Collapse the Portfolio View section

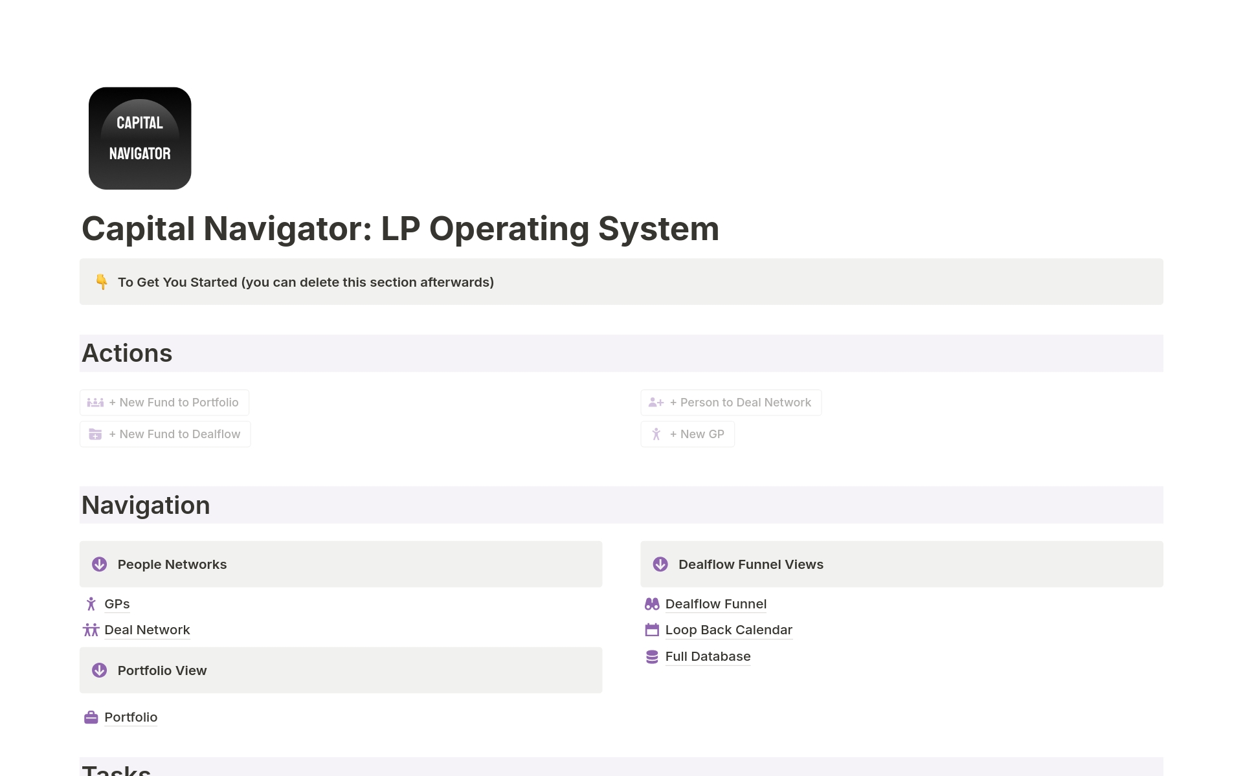pos(99,670)
